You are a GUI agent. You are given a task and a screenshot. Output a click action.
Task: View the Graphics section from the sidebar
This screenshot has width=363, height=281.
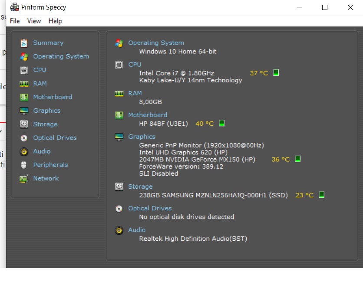(x=46, y=111)
